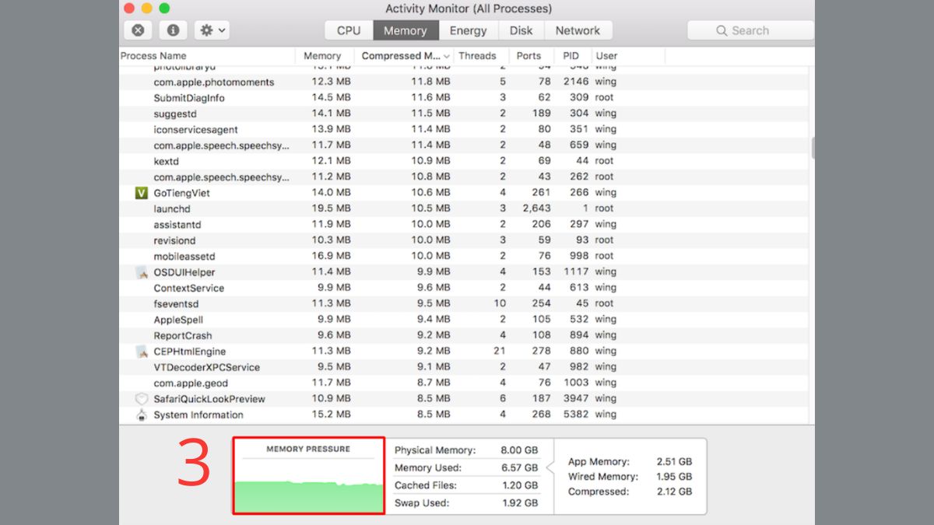This screenshot has height=525, width=934.
Task: Toggle Compressed Mem sort arrow
Action: [x=446, y=56]
